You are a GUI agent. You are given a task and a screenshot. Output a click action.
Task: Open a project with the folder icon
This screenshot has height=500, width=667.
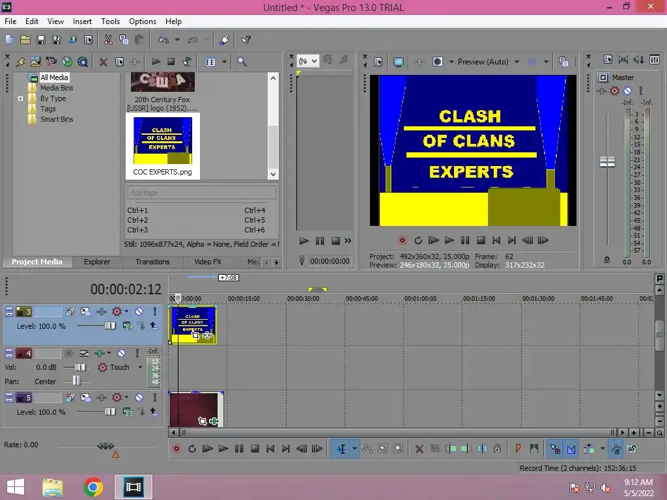coord(25,40)
